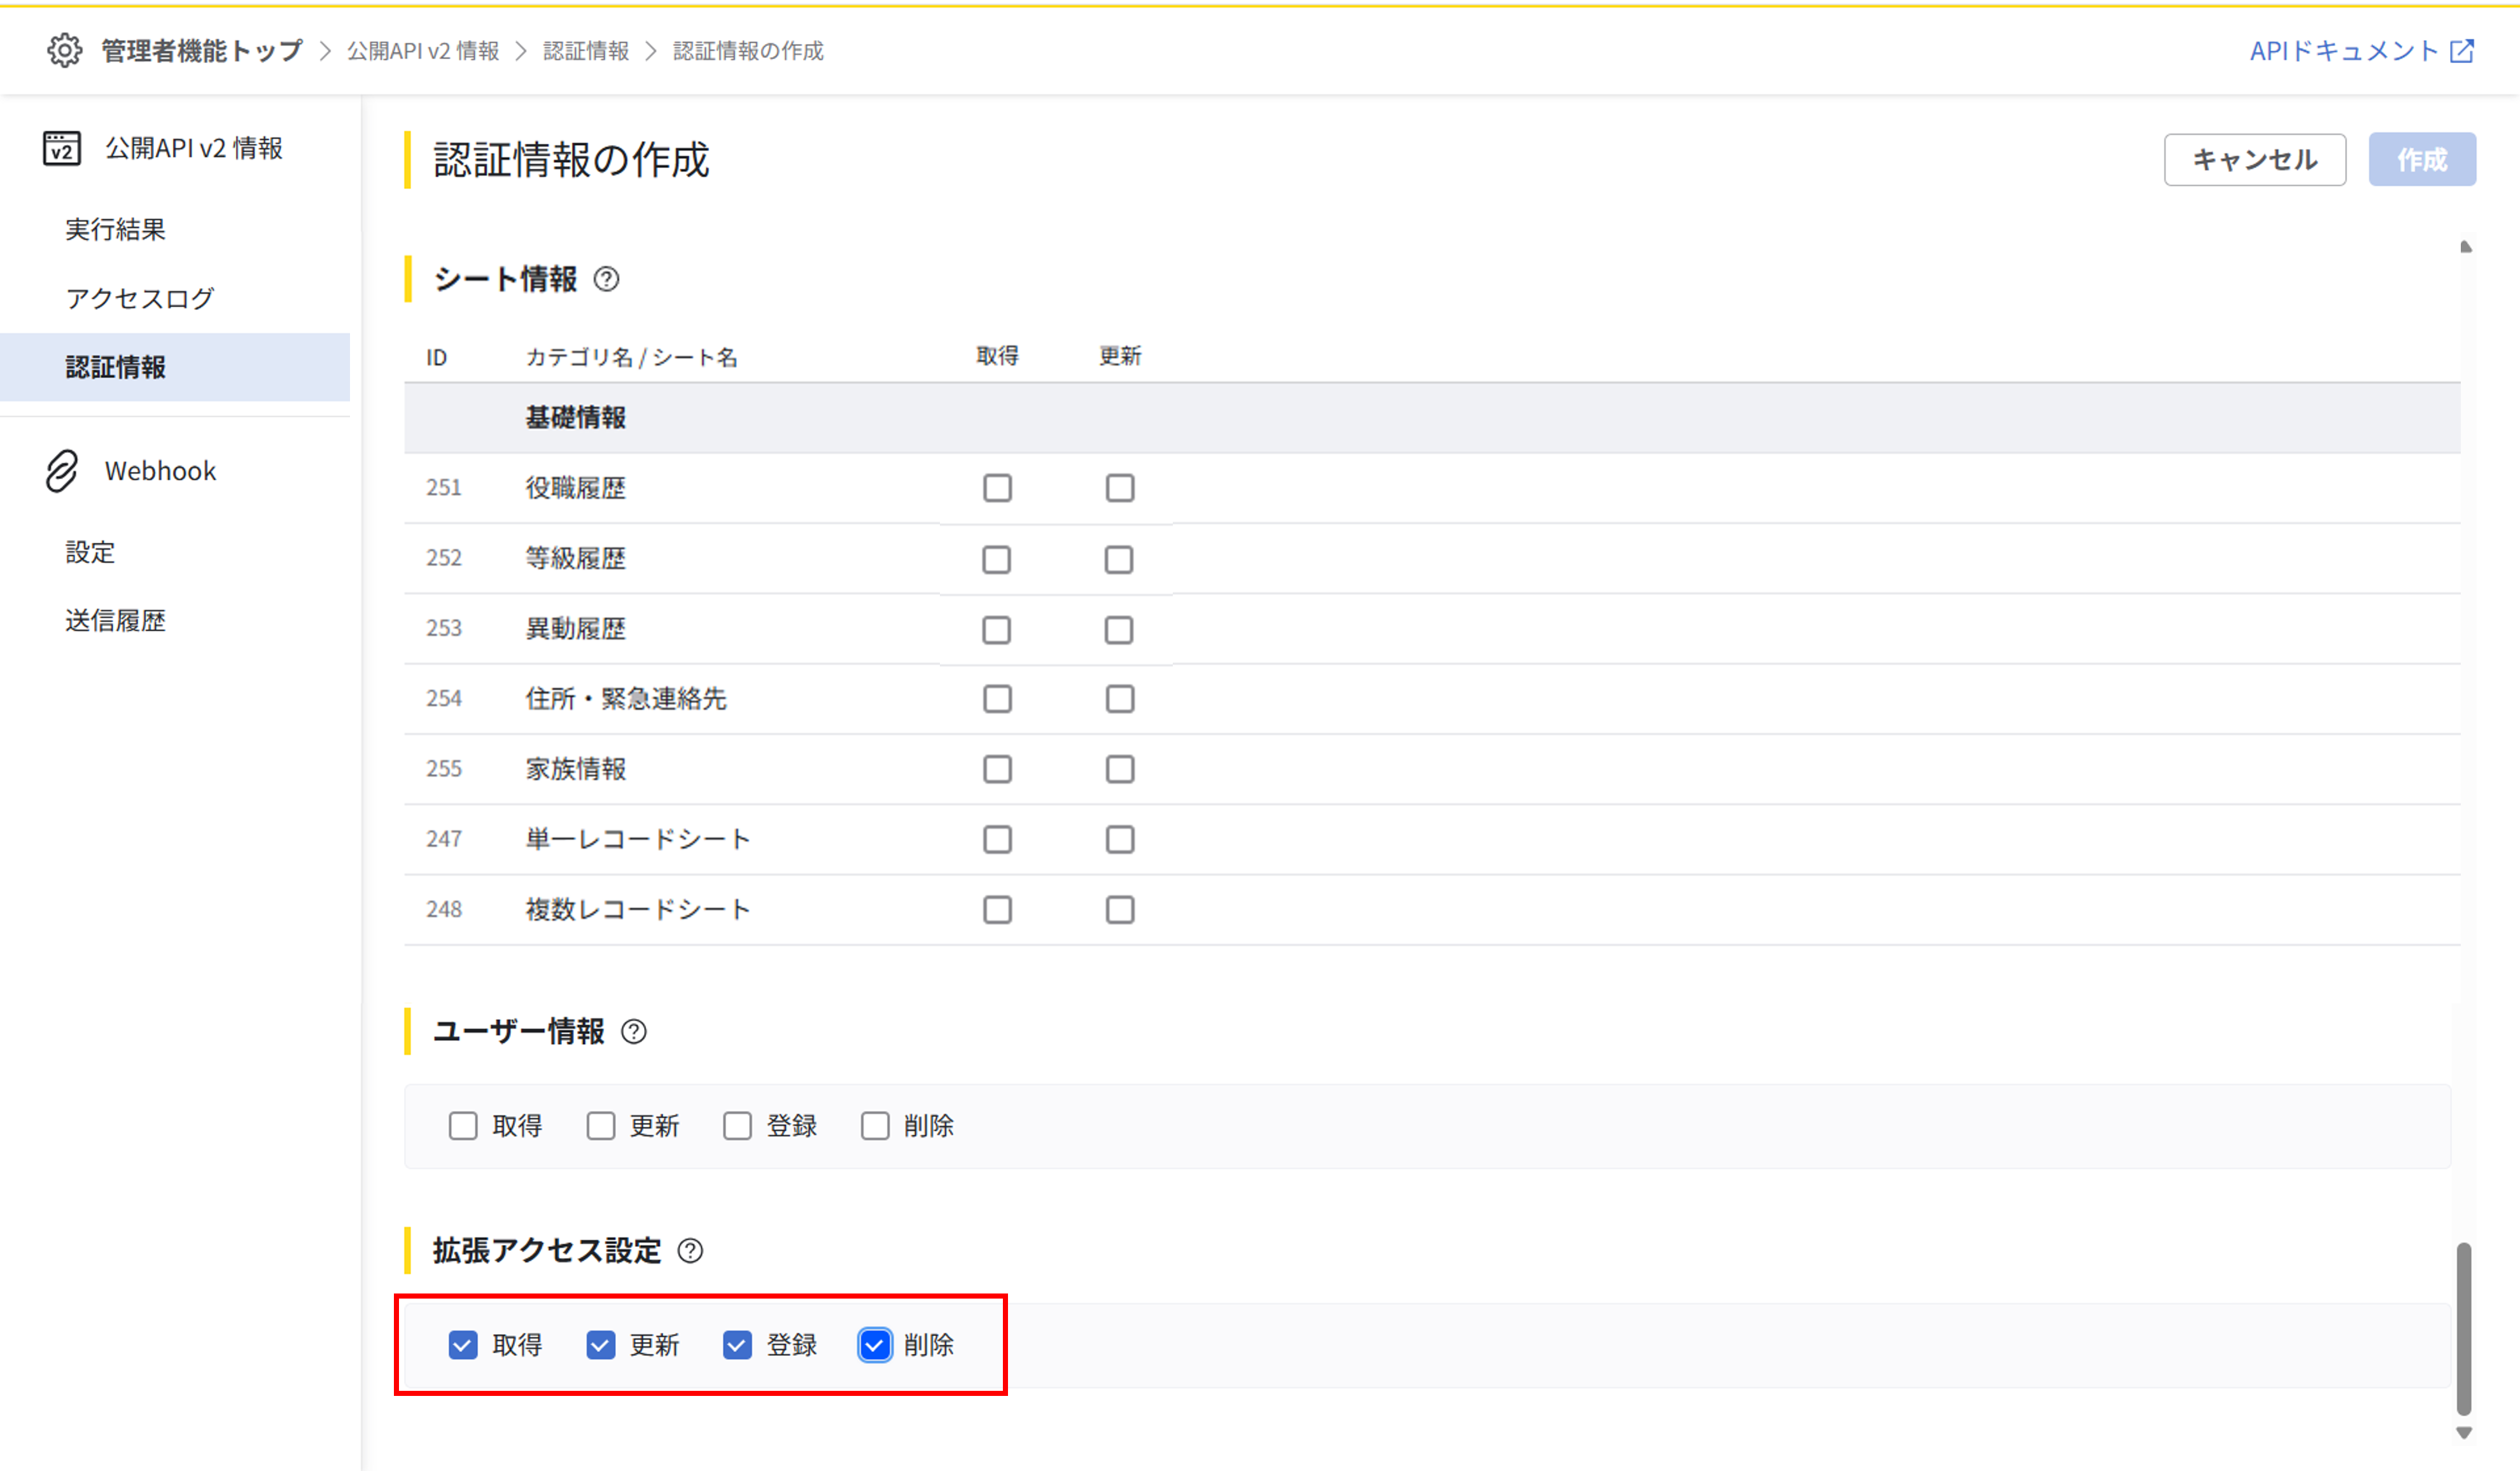Uncheck 登録 under 拡張アクセス設定
The width and height of the screenshot is (2520, 1471).
(738, 1345)
